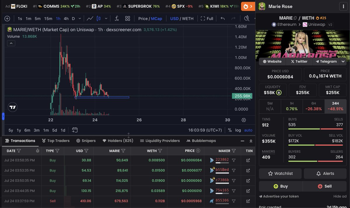Image resolution: width=350 pixels, height=208 pixels.
Task: Toggle log scale on chart
Action: pyautogui.click(x=238, y=130)
